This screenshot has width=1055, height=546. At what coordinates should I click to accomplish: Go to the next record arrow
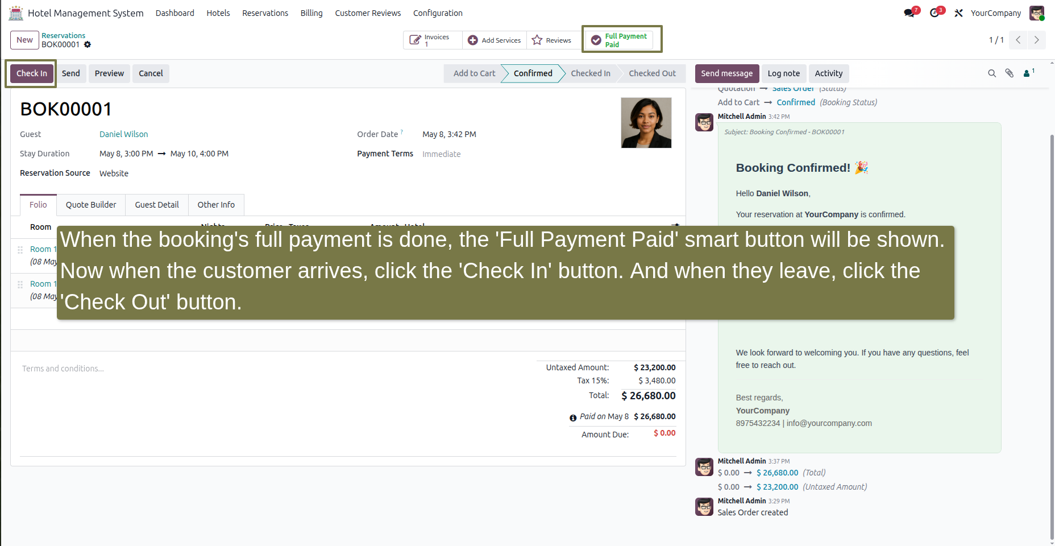pos(1036,40)
